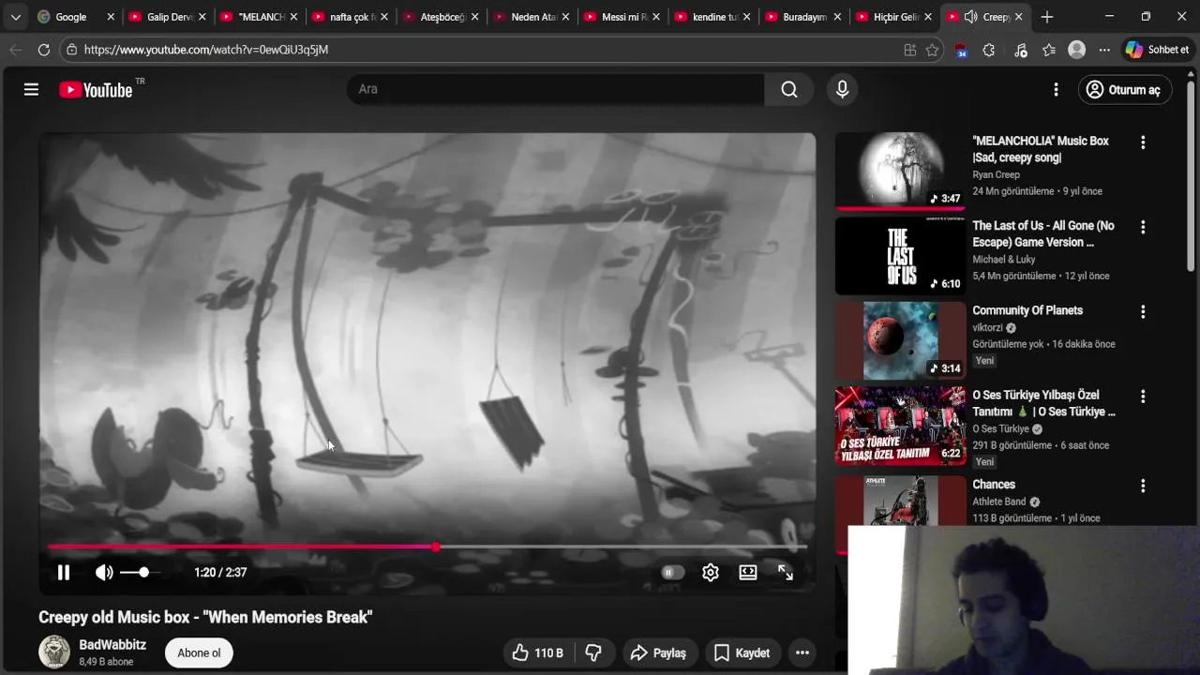Click the browser address bar URL

coord(206,50)
